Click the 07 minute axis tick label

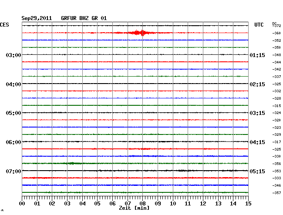point(128,203)
